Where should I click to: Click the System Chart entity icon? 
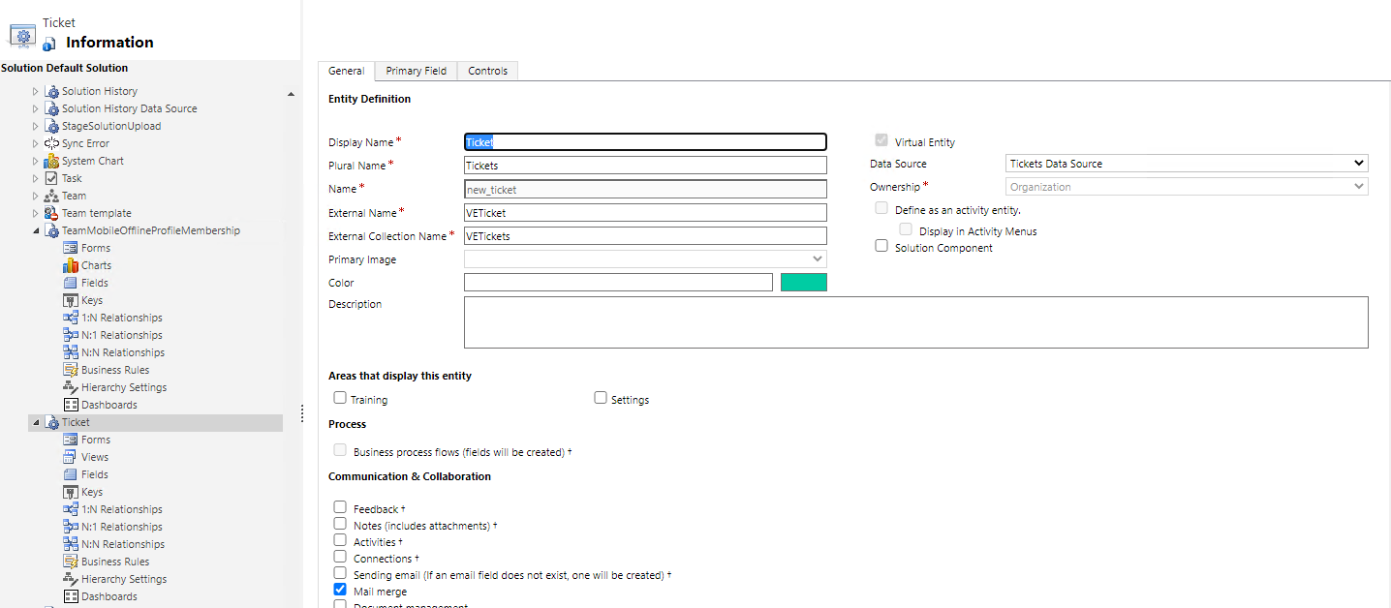(x=51, y=161)
